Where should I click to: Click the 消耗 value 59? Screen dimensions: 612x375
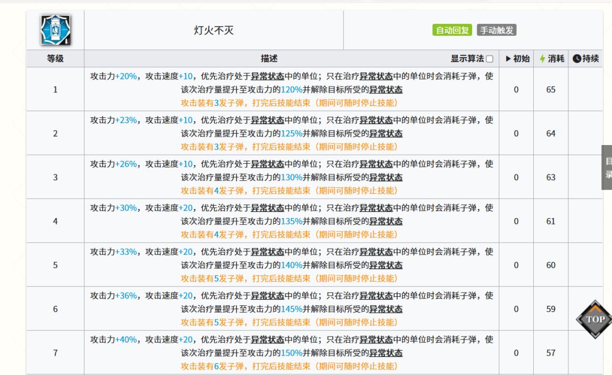pyautogui.click(x=551, y=309)
